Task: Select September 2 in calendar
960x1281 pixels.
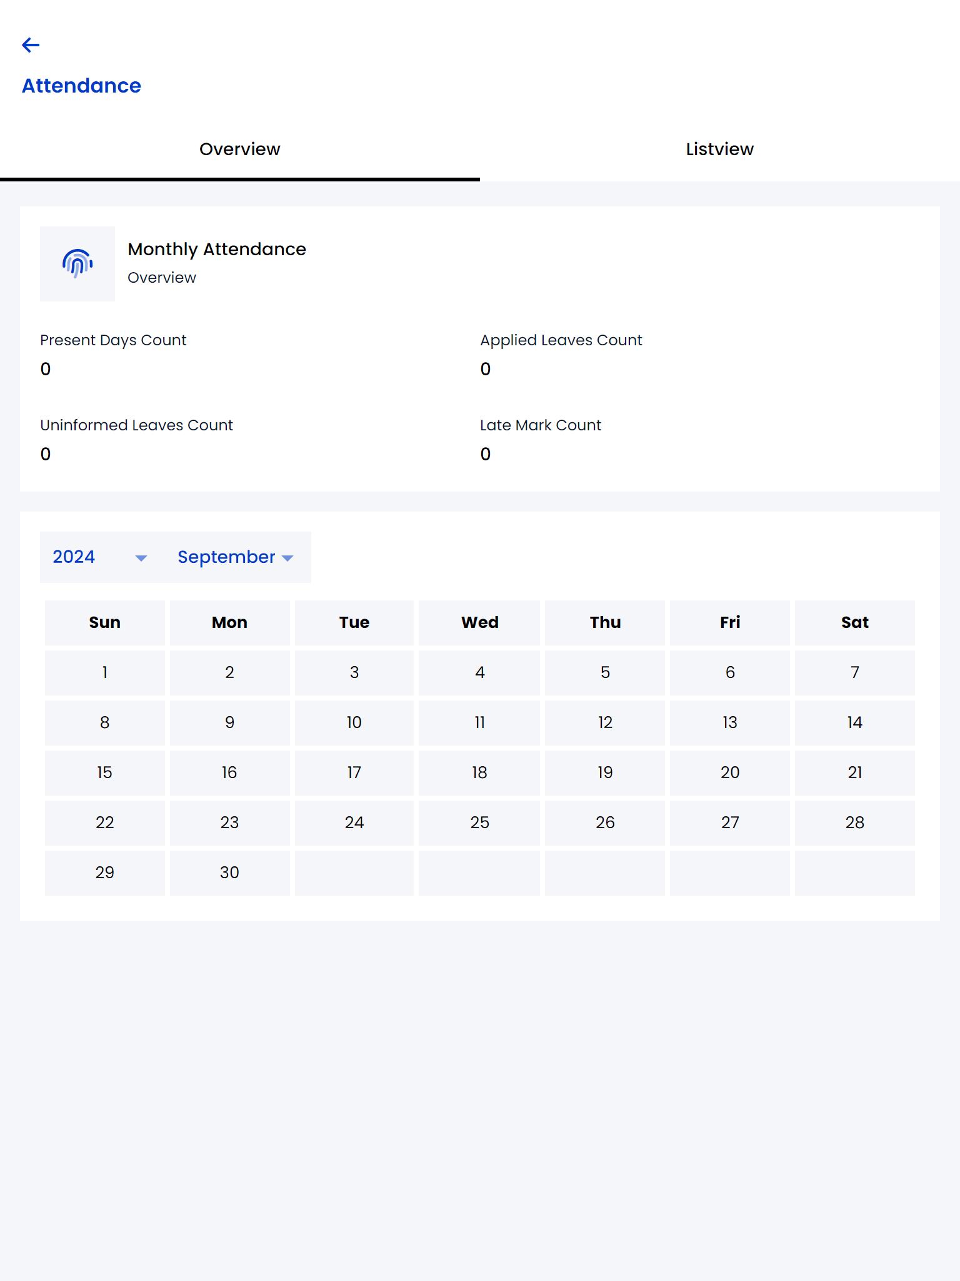Action: [230, 673]
